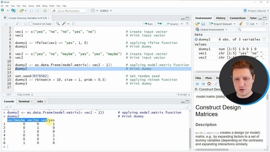Viewport: 270px width, 152px height.
Task: Switch to the Console tab
Action: (9, 101)
